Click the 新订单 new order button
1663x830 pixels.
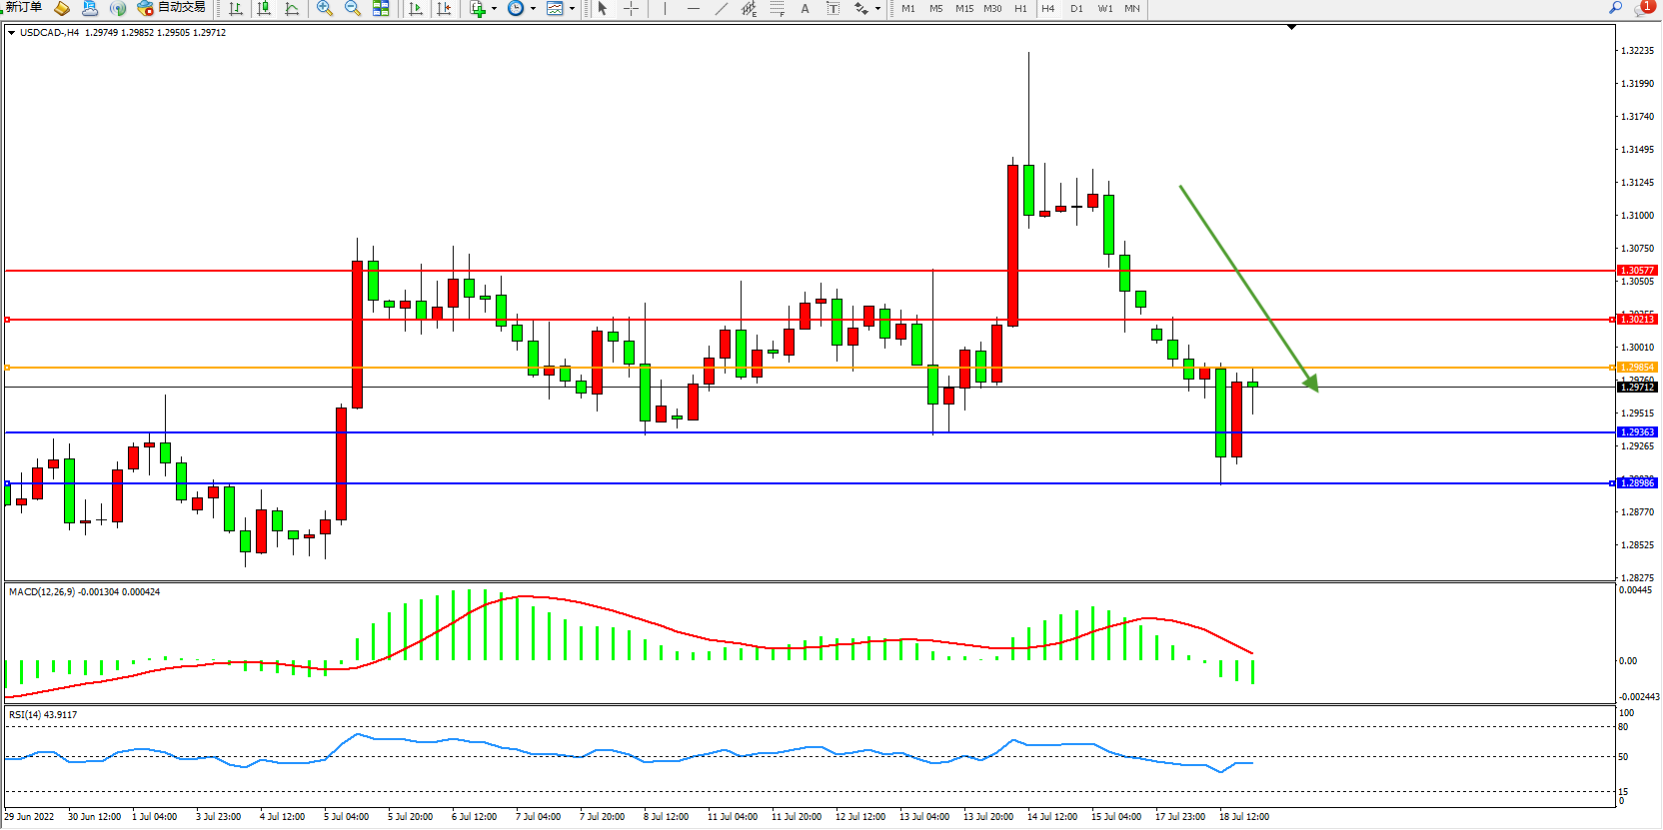click(x=24, y=8)
